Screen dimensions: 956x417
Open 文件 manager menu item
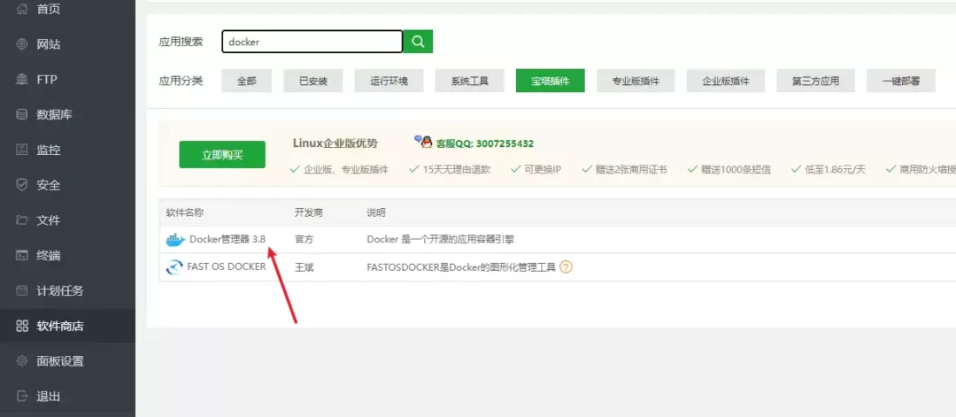coord(48,220)
